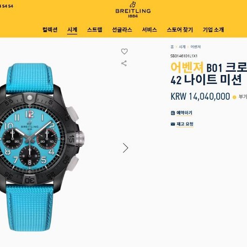Open 스토어 찾기 store locator
Screen dimensions: 247x247
coord(180,30)
